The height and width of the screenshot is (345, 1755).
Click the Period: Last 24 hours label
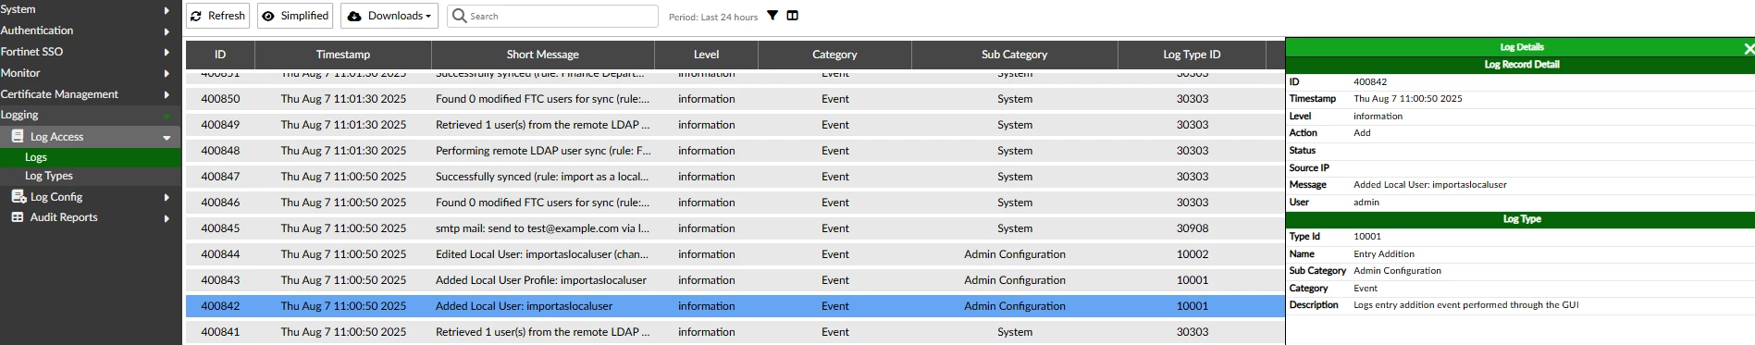713,17
